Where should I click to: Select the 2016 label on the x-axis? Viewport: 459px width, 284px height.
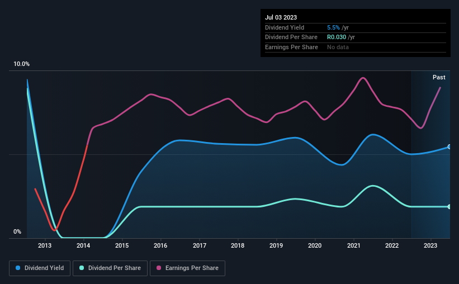(x=160, y=245)
